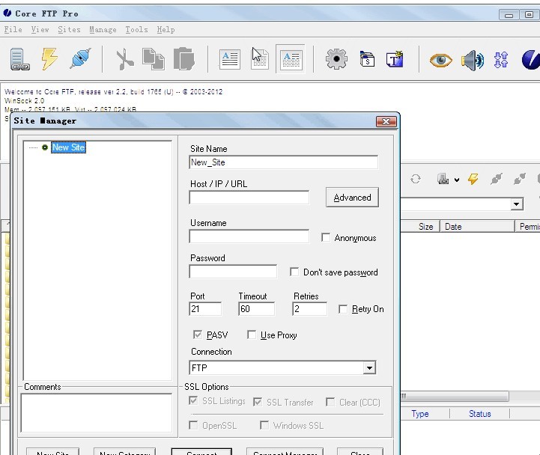The image size is (540, 455).
Task: Click the Copy documents toolbar icon
Action: coord(154,59)
